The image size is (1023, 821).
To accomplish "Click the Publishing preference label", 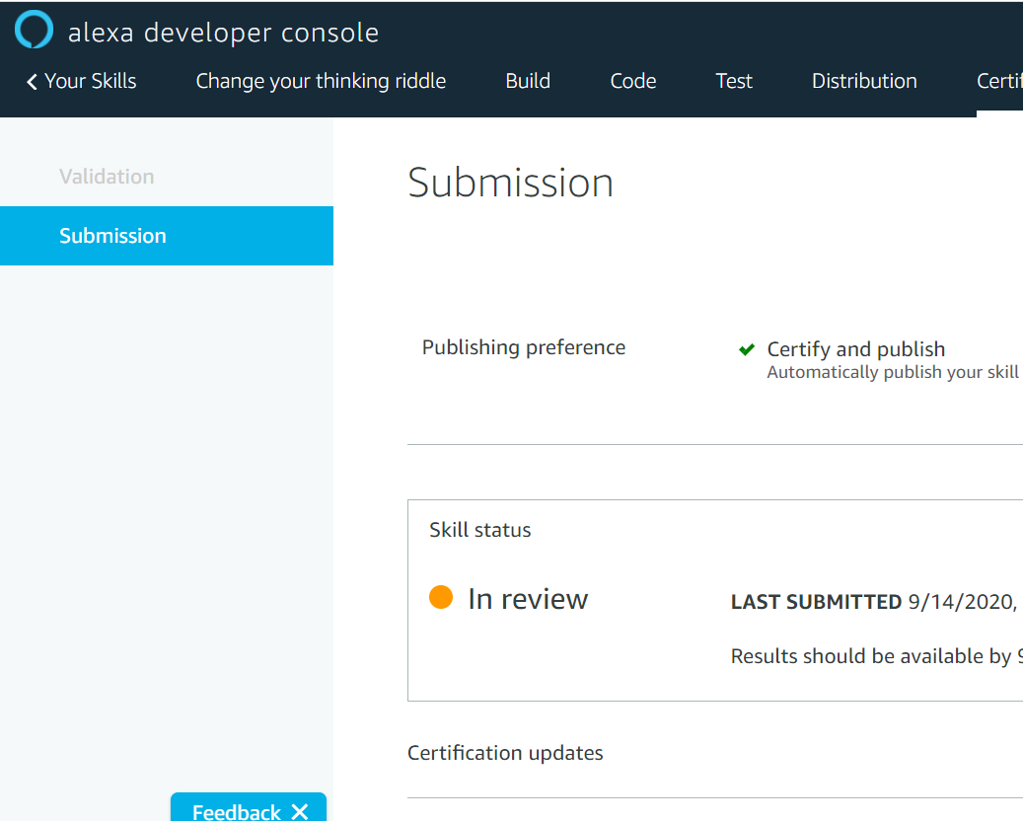I will click(523, 347).
